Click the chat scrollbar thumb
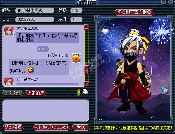The width and height of the screenshot is (175, 134). pos(87,70)
